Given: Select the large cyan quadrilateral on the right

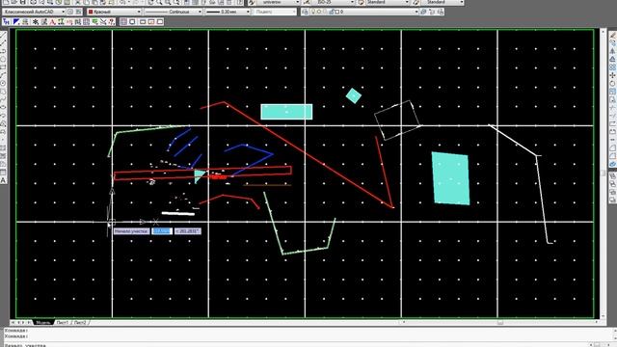Looking at the screenshot, I should [x=450, y=178].
